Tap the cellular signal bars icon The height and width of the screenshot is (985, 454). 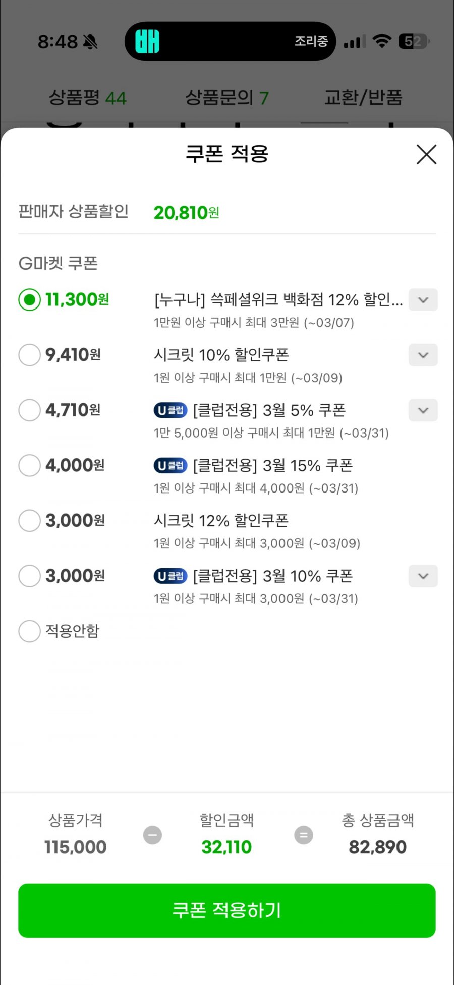pos(355,42)
